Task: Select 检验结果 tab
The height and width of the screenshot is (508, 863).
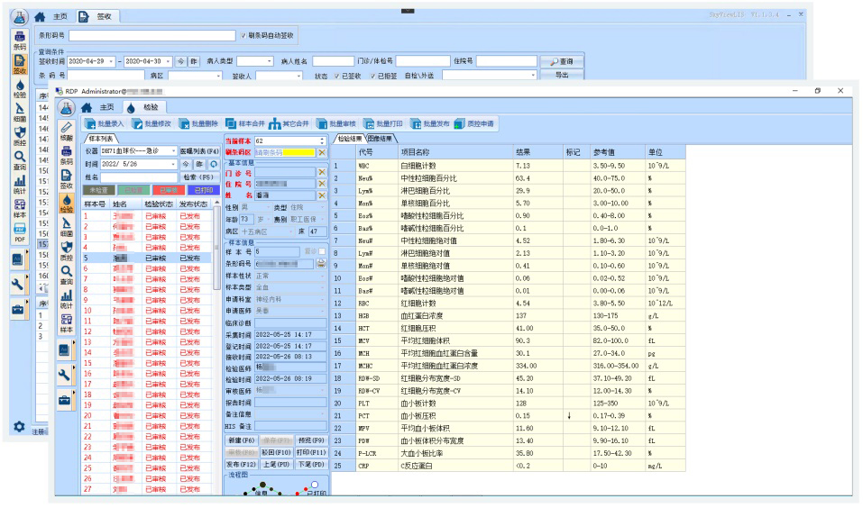Action: tap(350, 139)
